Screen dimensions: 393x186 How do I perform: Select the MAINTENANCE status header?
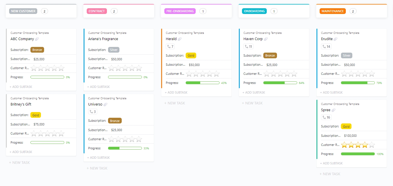coord(332,11)
